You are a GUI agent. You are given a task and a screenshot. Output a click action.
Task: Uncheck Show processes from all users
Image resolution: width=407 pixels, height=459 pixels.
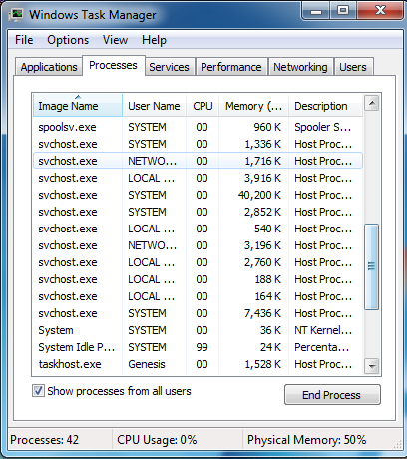point(38,391)
